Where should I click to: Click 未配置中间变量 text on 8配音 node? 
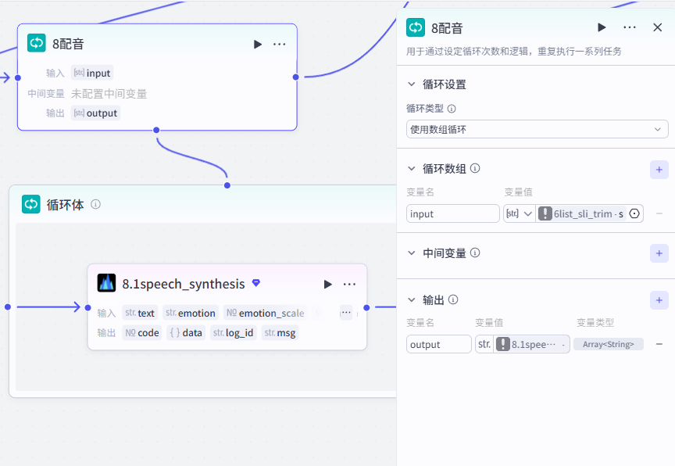[109, 94]
